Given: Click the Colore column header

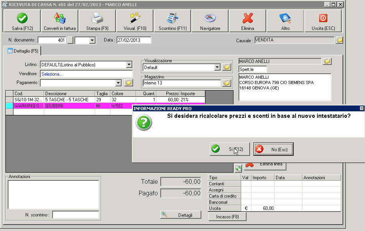Looking at the screenshot, I should (x=123, y=94).
